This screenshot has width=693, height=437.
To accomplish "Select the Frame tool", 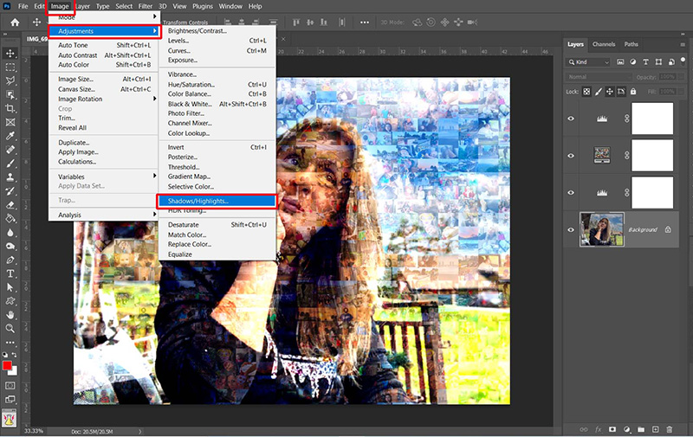I will click(10, 122).
